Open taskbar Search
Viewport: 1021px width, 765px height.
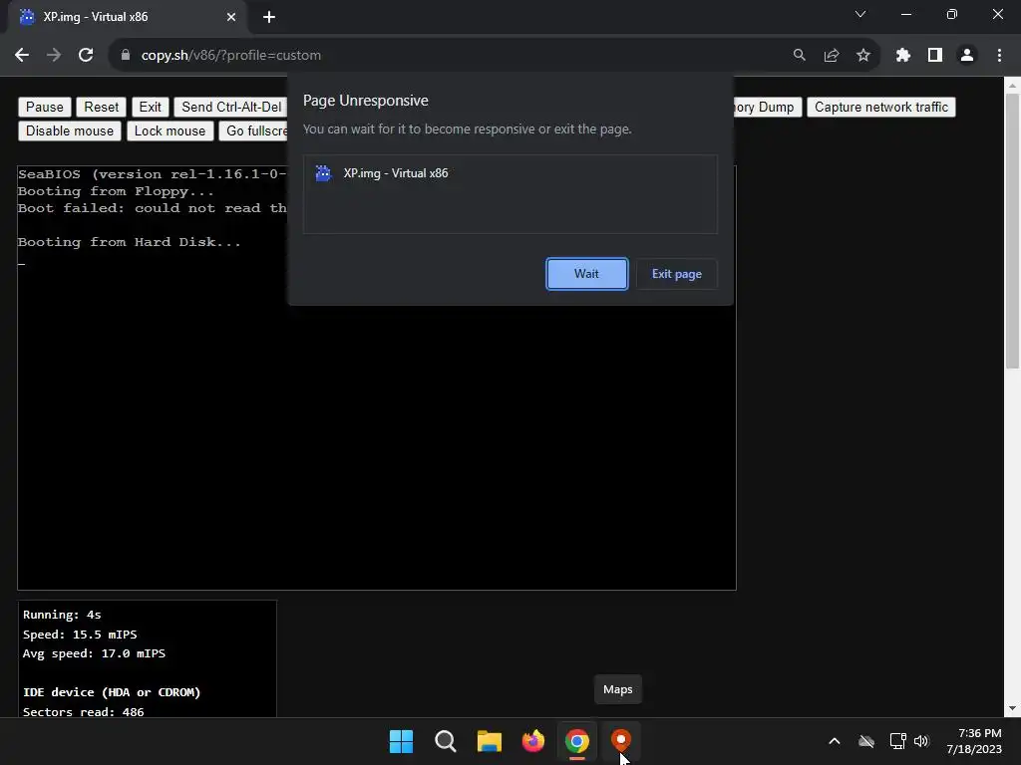446,741
